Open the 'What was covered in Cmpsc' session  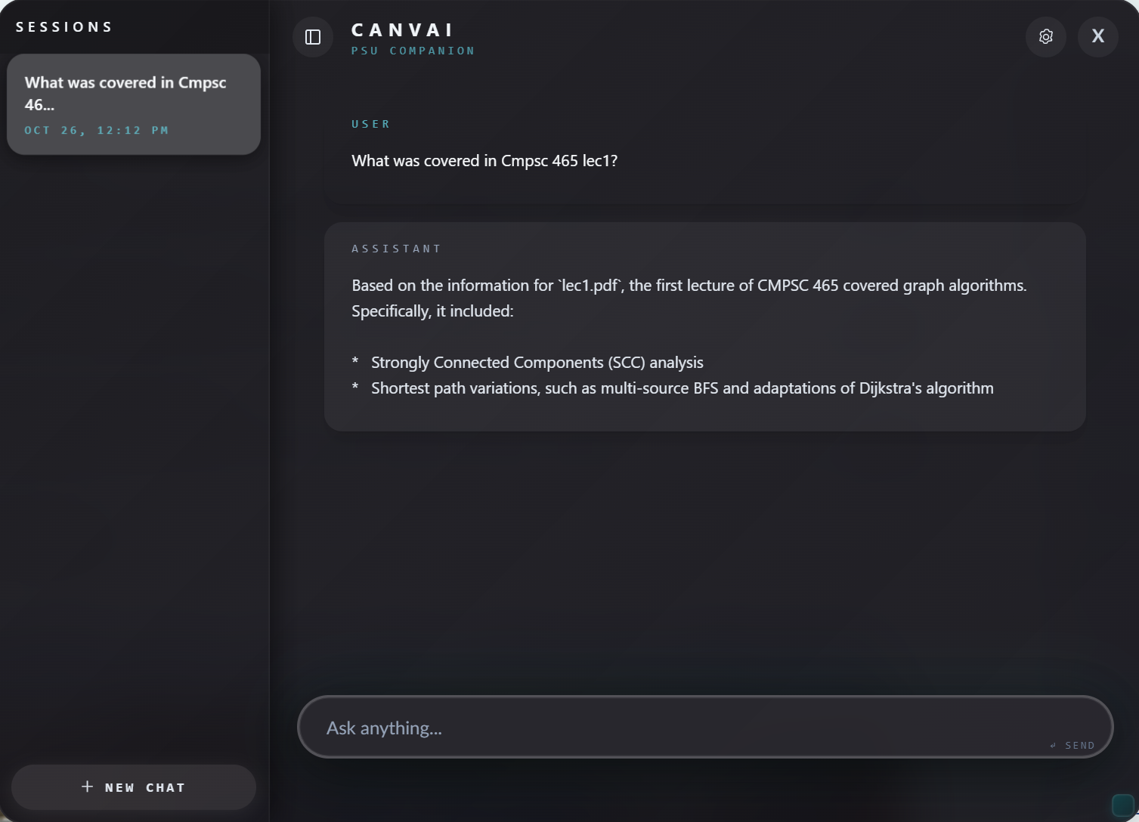[134, 104]
